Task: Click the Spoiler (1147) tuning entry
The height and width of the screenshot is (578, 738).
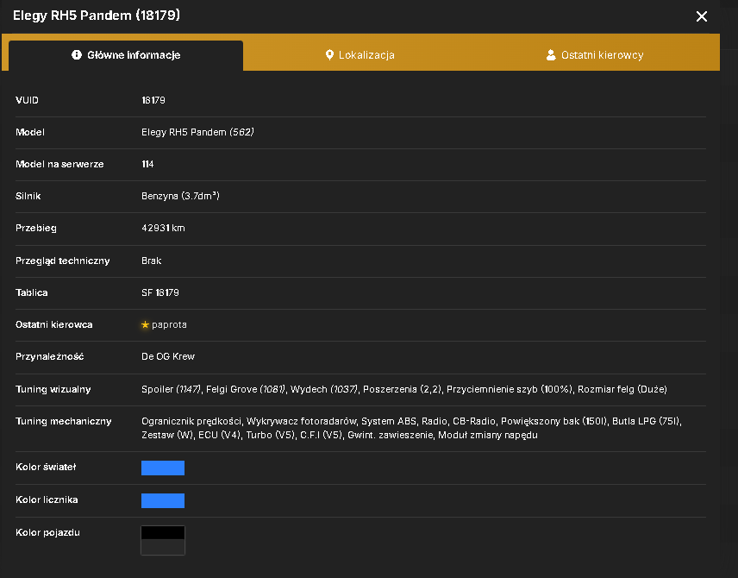Action: [172, 390]
